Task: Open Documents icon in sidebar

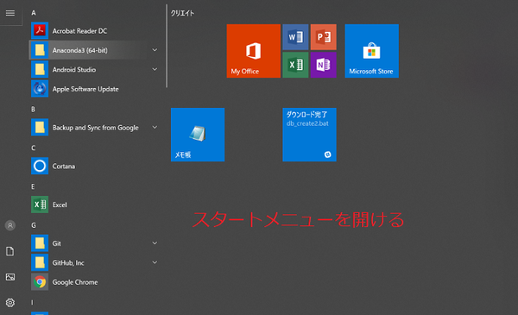Action: (10, 251)
